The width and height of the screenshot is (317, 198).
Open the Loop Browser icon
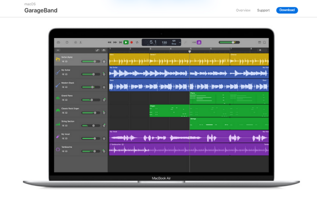tap(264, 42)
